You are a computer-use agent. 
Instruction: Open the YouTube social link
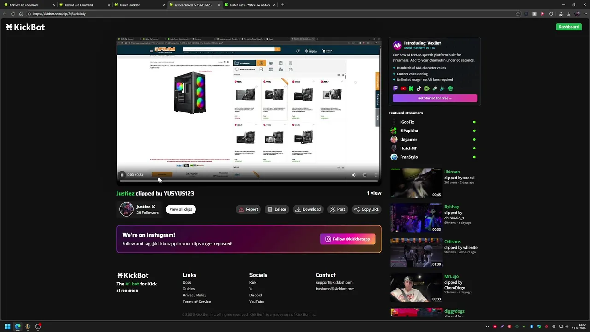click(257, 302)
